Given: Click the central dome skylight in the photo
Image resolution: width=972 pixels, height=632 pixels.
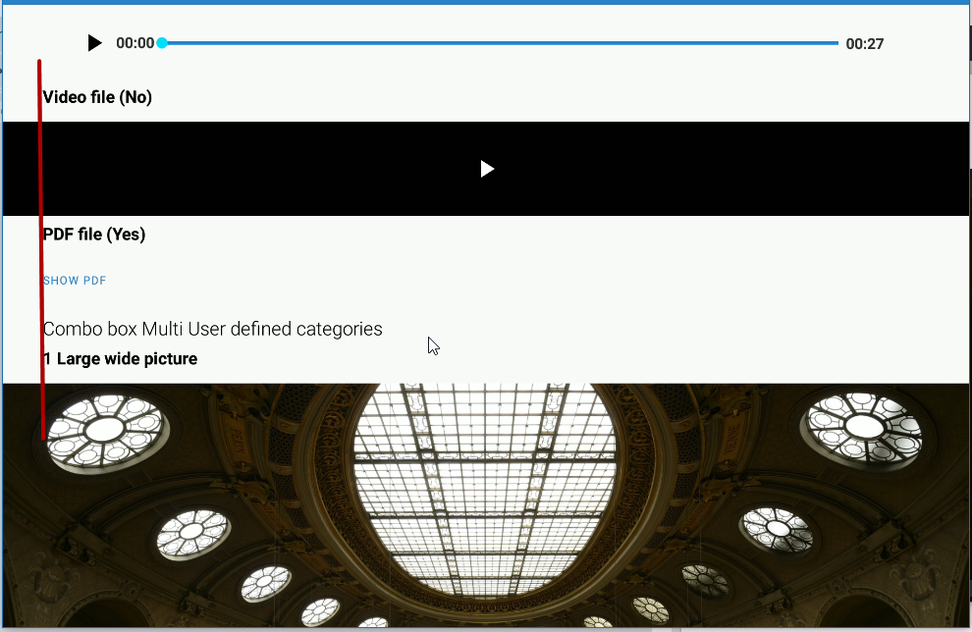Looking at the screenshot, I should point(486,491).
